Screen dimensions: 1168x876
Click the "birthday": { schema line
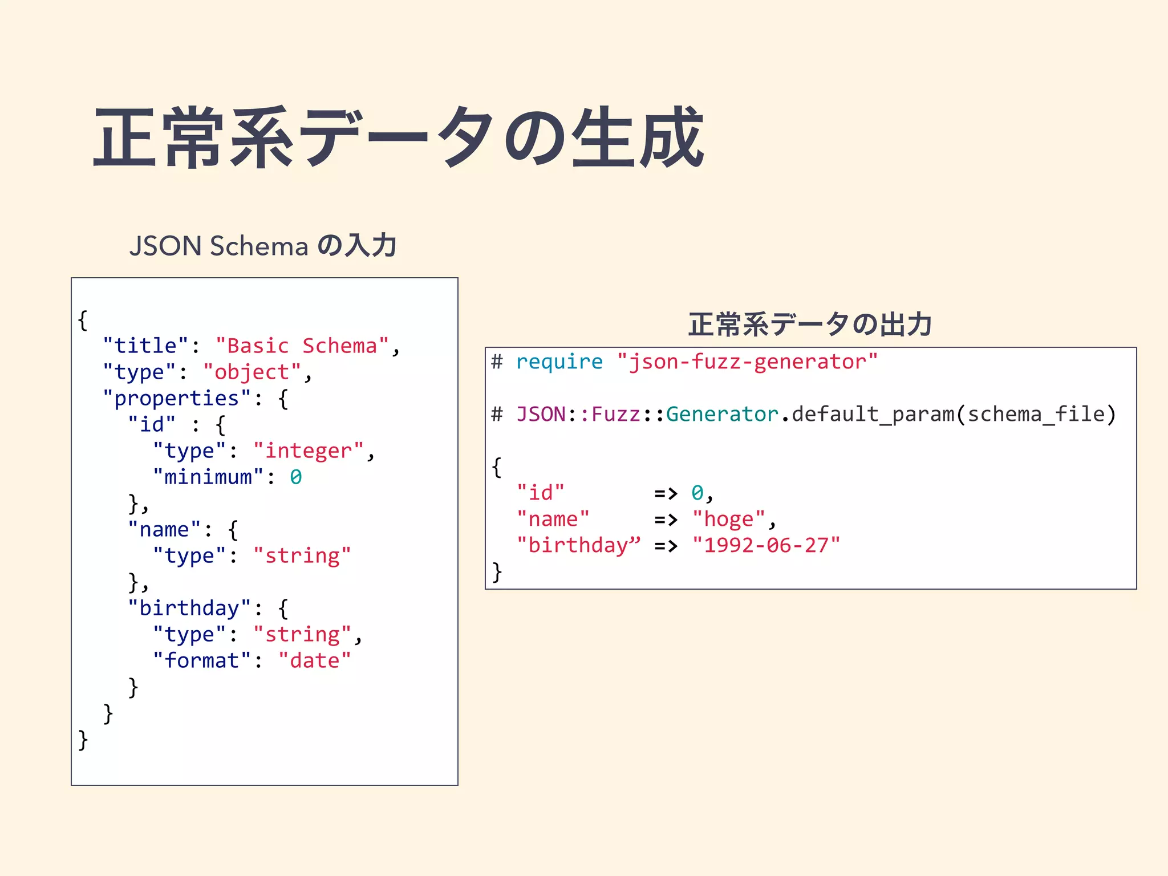click(208, 609)
